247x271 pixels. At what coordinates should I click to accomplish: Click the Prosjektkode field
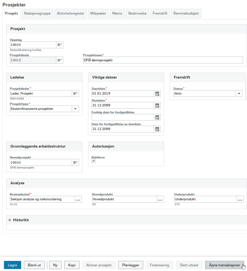33,60
